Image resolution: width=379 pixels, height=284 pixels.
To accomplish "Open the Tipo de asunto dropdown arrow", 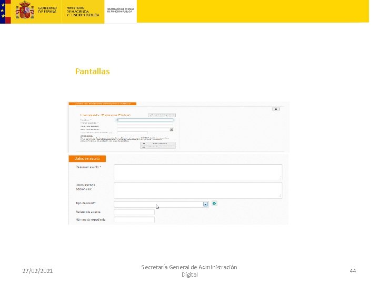I will 205,204.
